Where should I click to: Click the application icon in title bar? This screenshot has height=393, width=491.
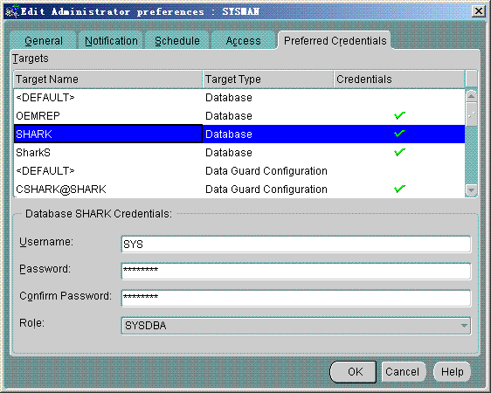pos(12,11)
